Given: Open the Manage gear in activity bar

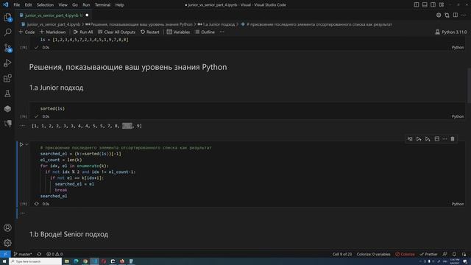Looking at the screenshot, I should pos(7,242).
